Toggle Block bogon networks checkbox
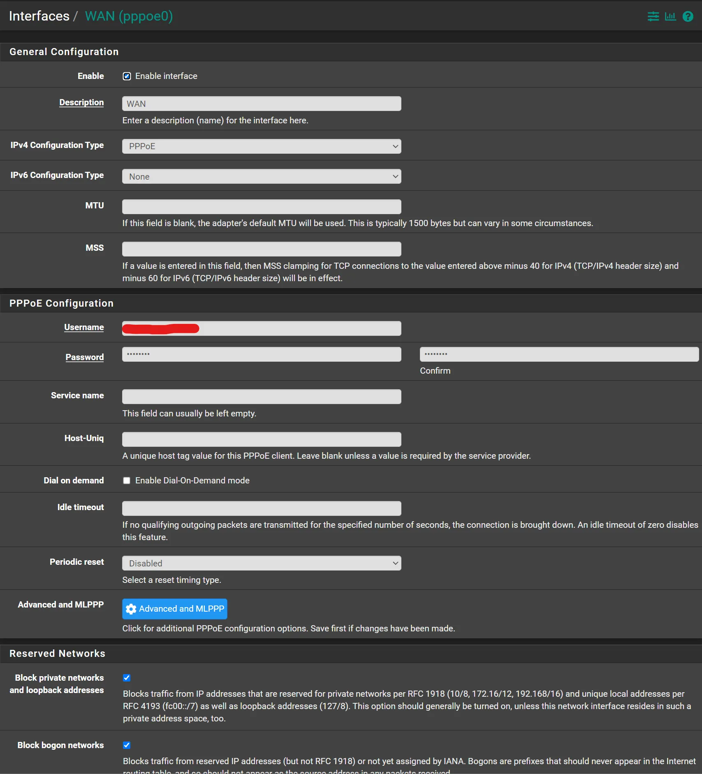This screenshot has width=702, height=774. click(x=127, y=745)
